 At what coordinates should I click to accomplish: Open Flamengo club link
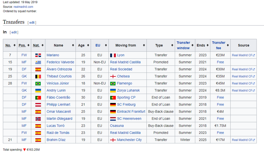(125, 83)
